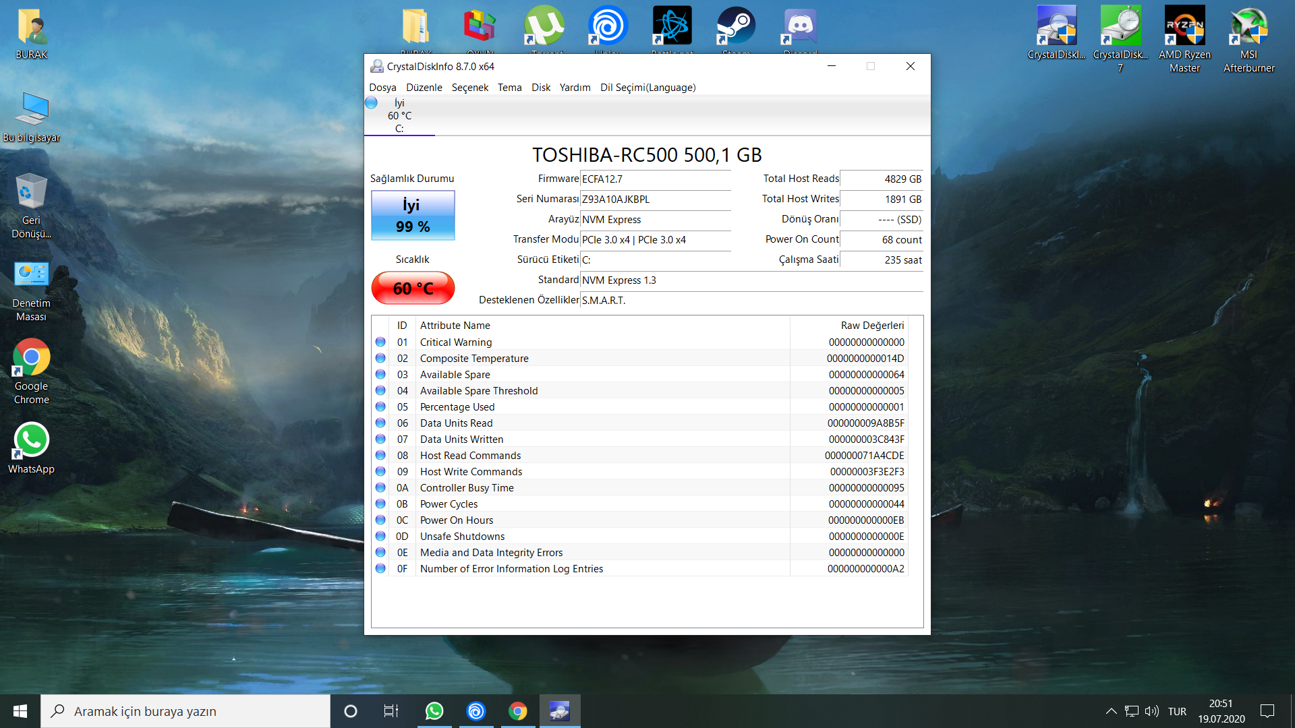1295x728 pixels.
Task: Select the C: drive tab showing İyi
Action: [x=399, y=116]
